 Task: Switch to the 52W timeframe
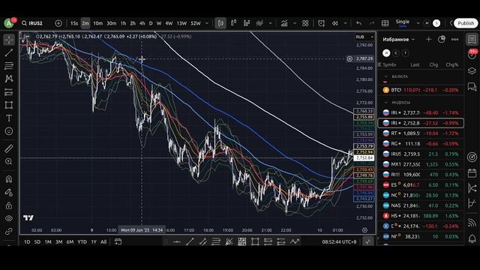click(x=196, y=23)
